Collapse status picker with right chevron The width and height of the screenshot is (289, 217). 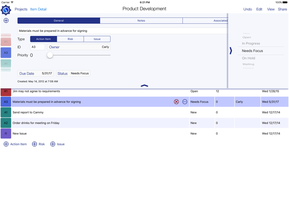[231, 51]
